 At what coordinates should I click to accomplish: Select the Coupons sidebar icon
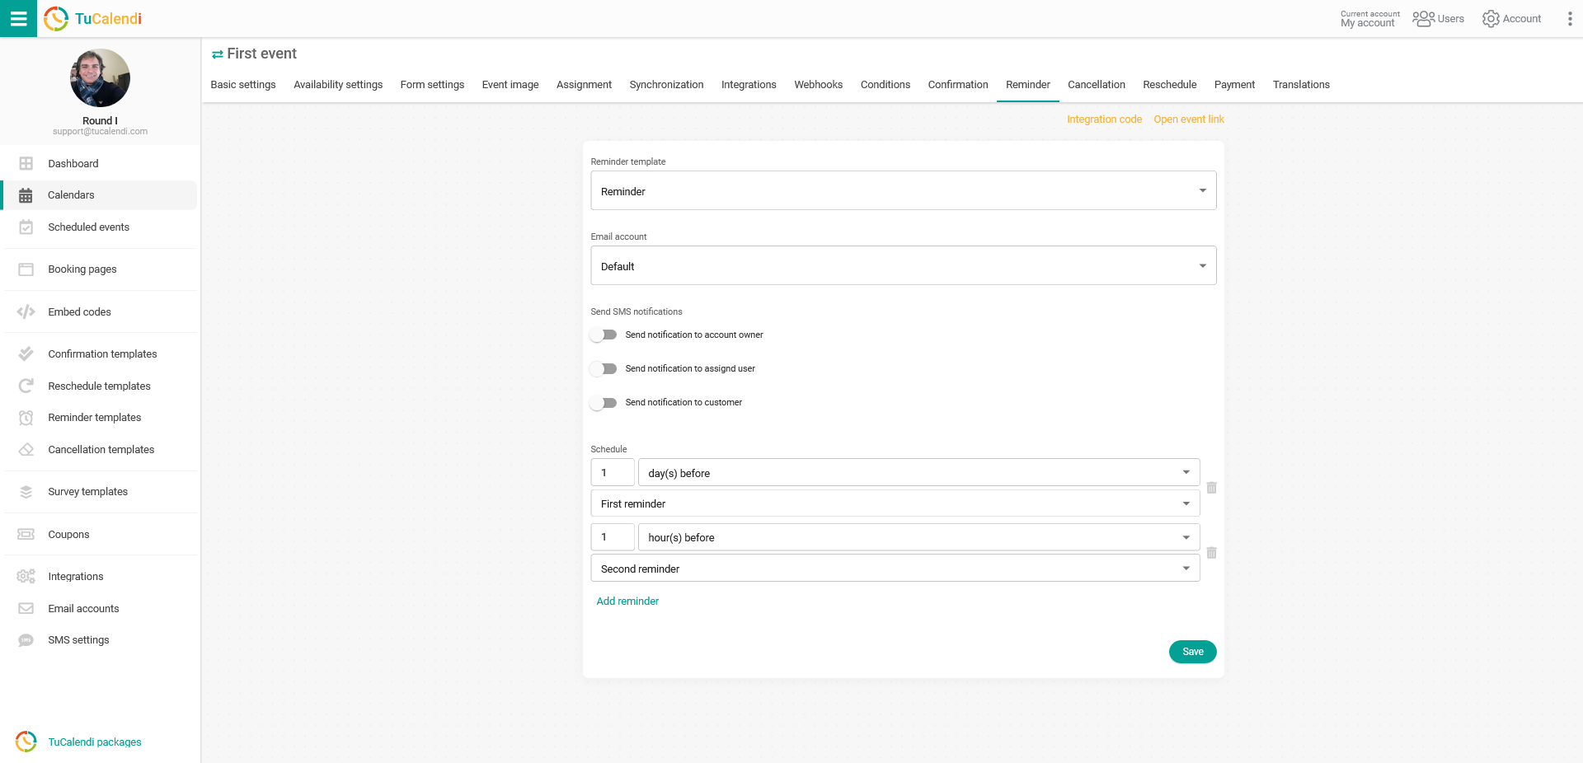(x=26, y=534)
